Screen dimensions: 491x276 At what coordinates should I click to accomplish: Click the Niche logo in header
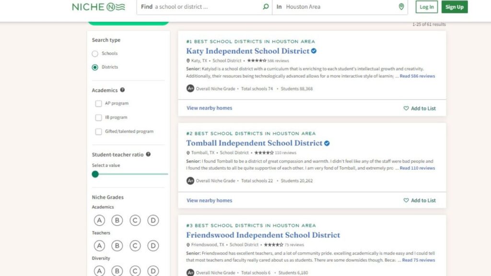click(x=98, y=7)
